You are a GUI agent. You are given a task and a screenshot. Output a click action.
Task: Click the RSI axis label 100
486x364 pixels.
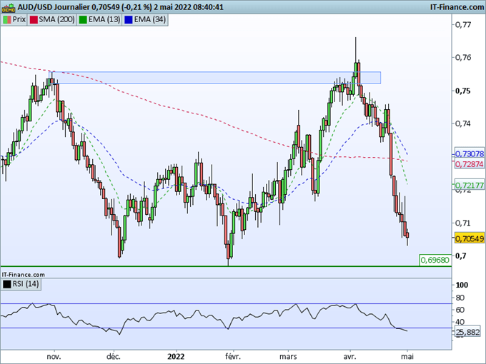(x=462, y=285)
